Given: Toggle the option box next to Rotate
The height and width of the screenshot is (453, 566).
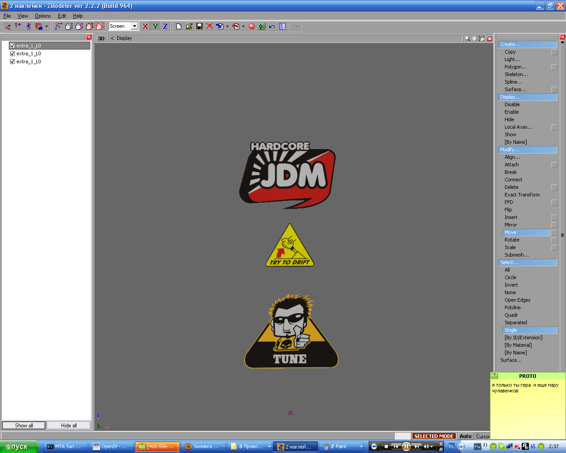Looking at the screenshot, I should 554,240.
